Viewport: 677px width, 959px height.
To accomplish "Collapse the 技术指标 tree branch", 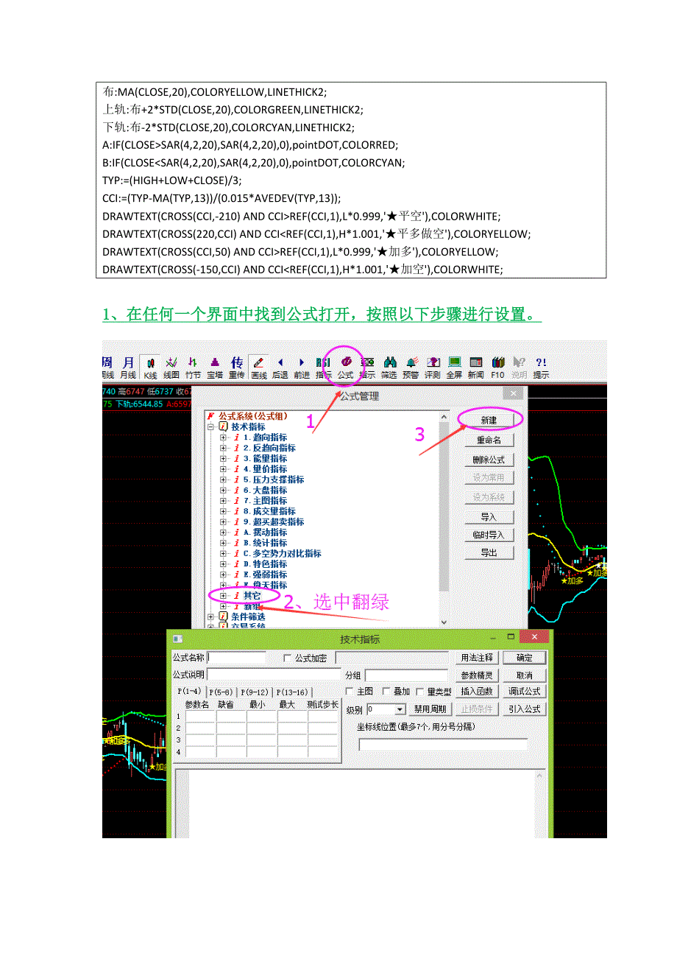I will [x=211, y=427].
